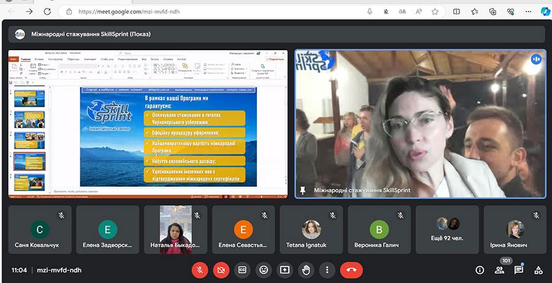Viewport: 552px width, 283px height.
Task: Click pin icon on SkillSprint video
Action: click(302, 190)
